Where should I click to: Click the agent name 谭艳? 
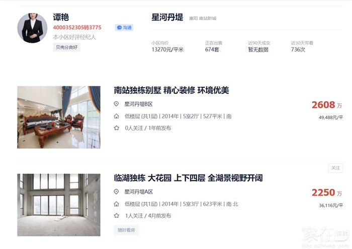[x=61, y=17]
